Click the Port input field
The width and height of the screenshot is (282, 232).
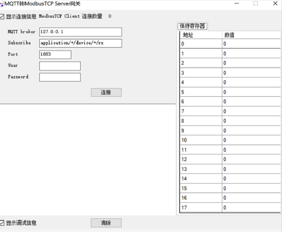click(55, 55)
